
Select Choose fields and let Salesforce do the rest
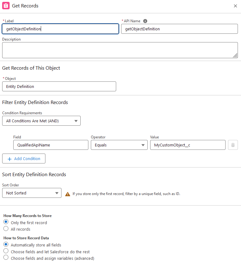click(x=6, y=251)
